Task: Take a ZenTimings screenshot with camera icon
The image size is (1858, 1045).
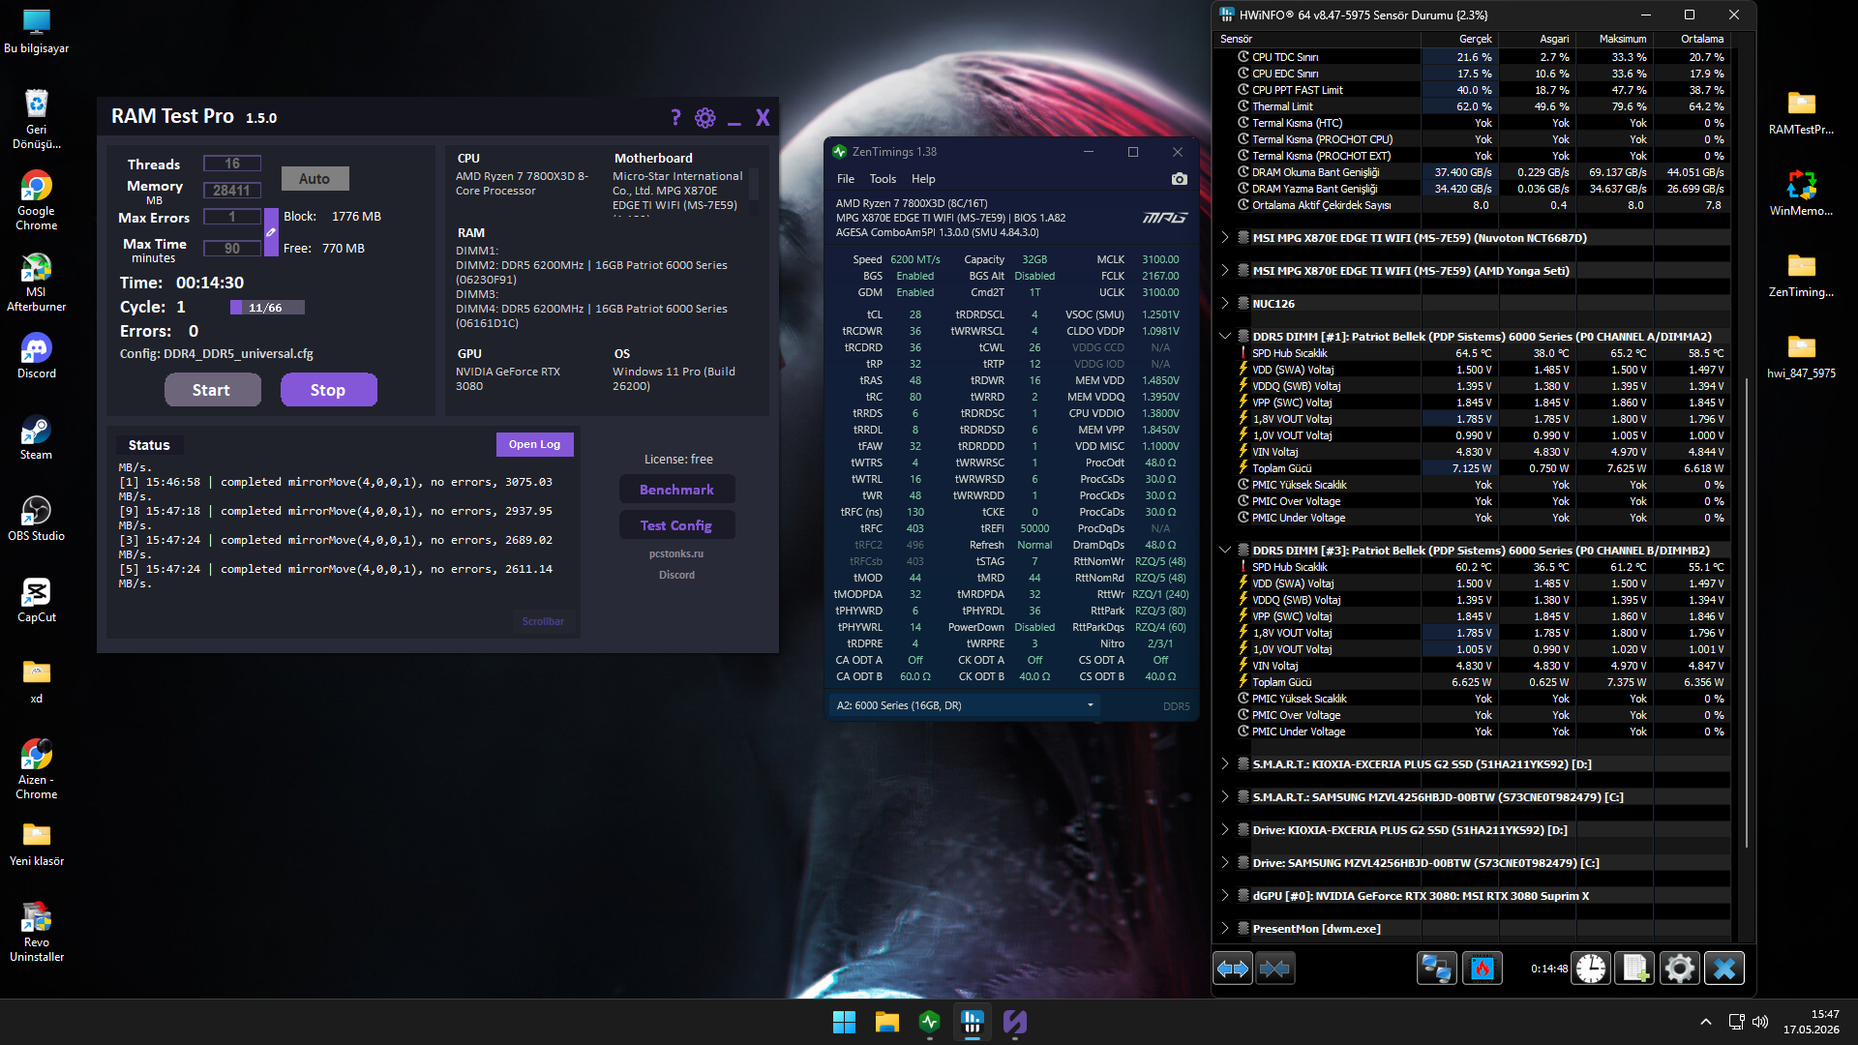Action: (1179, 179)
